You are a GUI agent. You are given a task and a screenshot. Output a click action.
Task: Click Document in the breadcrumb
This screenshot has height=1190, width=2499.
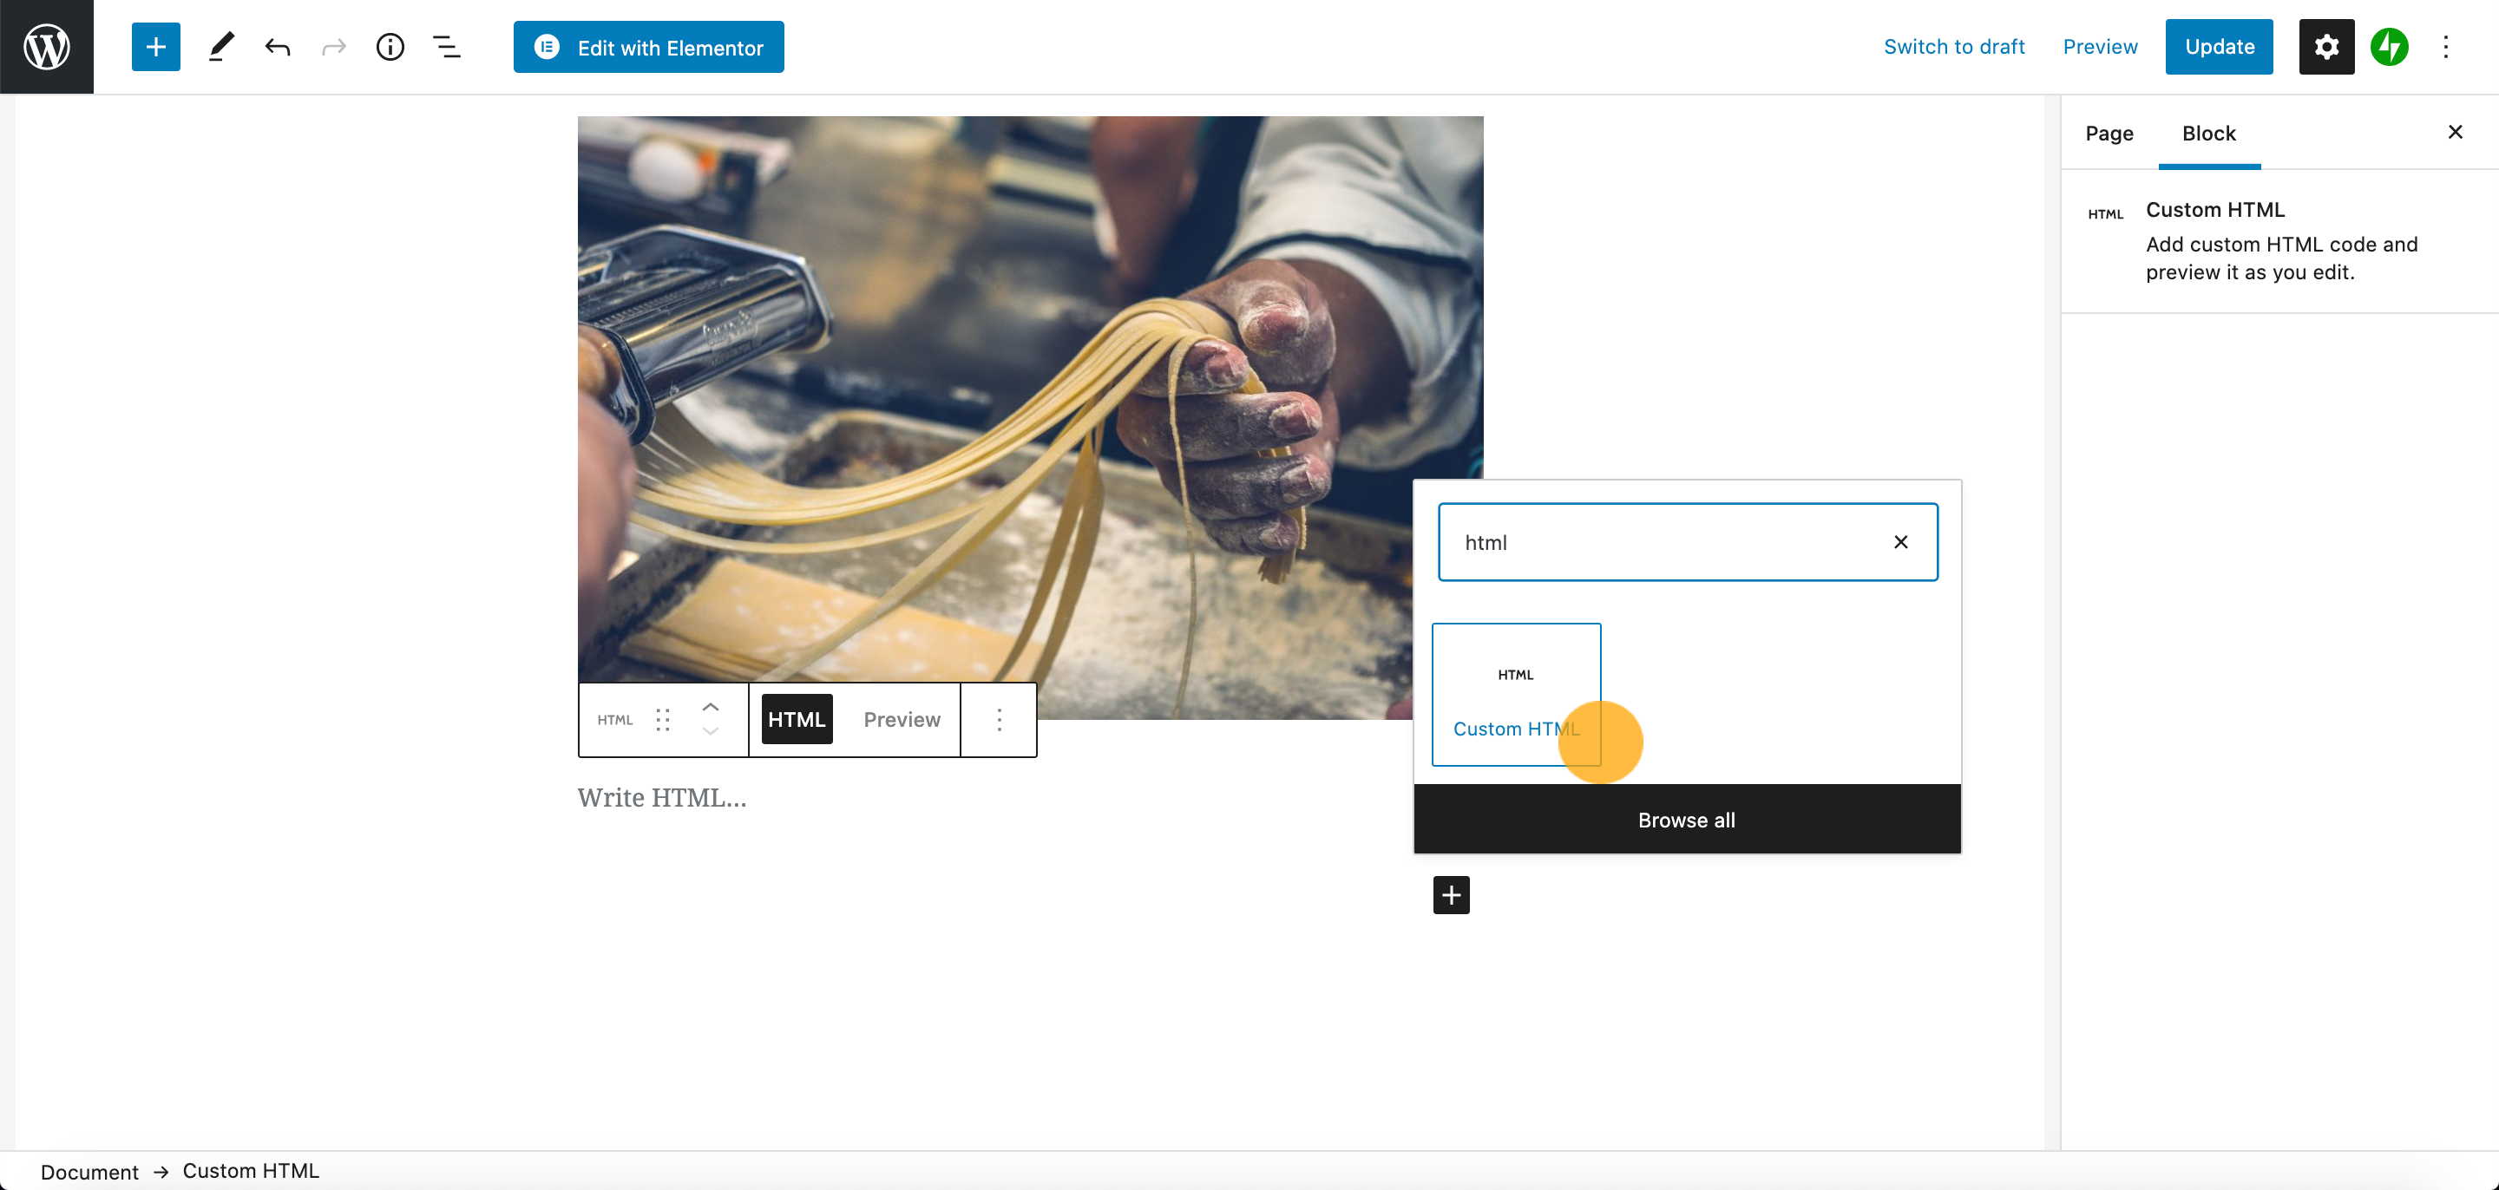tap(89, 1172)
